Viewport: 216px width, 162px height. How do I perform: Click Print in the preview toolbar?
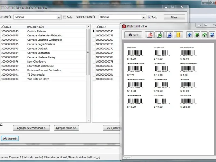(133, 35)
